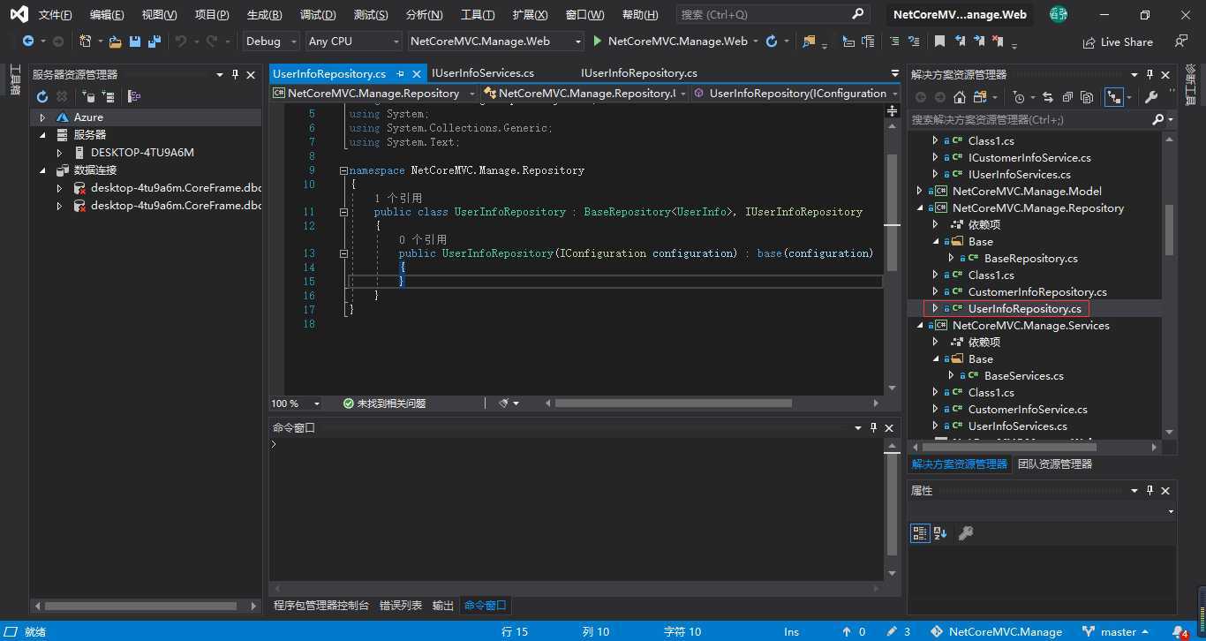1206x641 pixels.
Task: Expand the BaseRepository.cs file node
Action: [952, 258]
